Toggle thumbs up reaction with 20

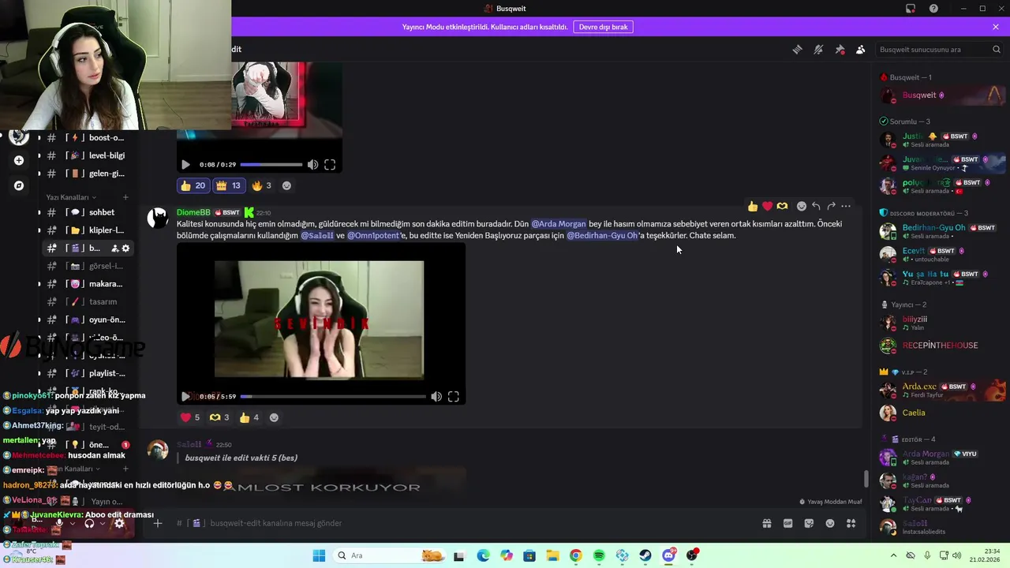pyautogui.click(x=193, y=185)
